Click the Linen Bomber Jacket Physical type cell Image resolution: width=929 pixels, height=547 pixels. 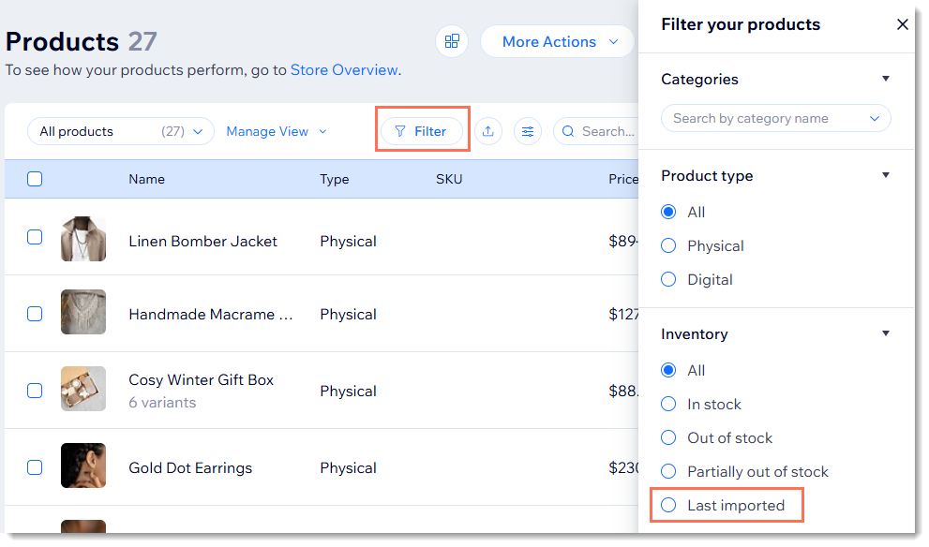[348, 242]
